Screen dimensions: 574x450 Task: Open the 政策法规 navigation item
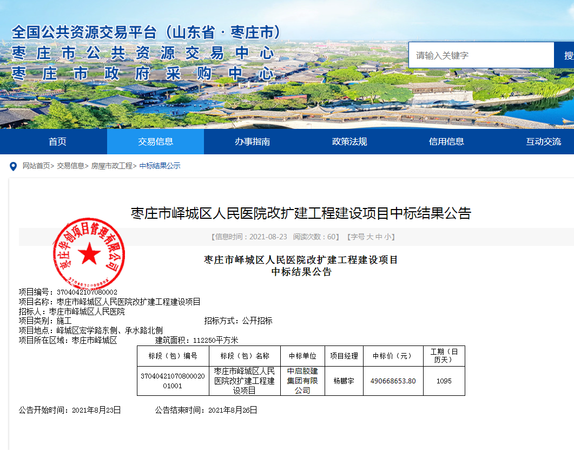[349, 142]
